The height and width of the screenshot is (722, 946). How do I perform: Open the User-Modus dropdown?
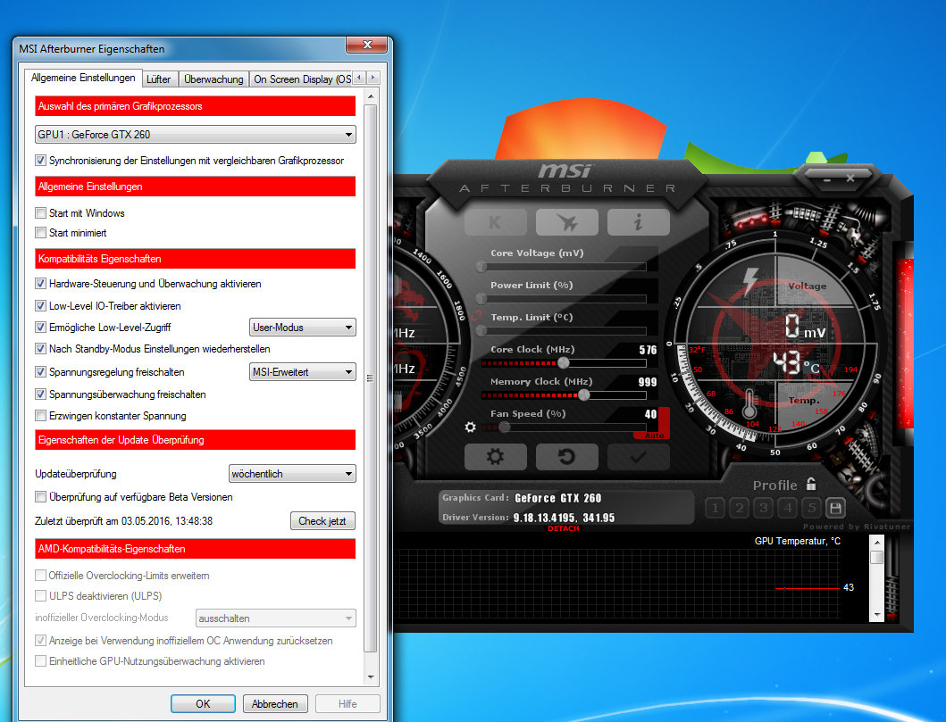(x=303, y=328)
